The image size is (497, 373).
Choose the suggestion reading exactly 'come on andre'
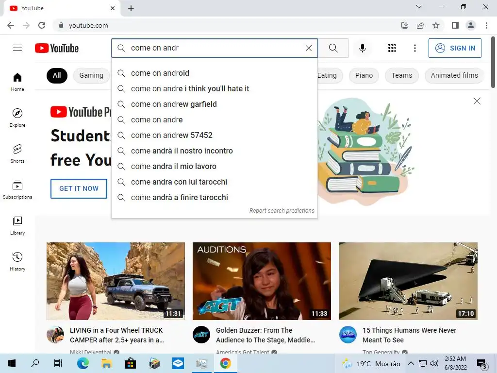pos(215,119)
